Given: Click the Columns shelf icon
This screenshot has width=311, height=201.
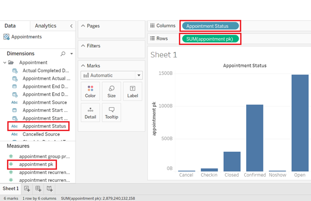Looking at the screenshot, I should pyautogui.click(x=152, y=25).
